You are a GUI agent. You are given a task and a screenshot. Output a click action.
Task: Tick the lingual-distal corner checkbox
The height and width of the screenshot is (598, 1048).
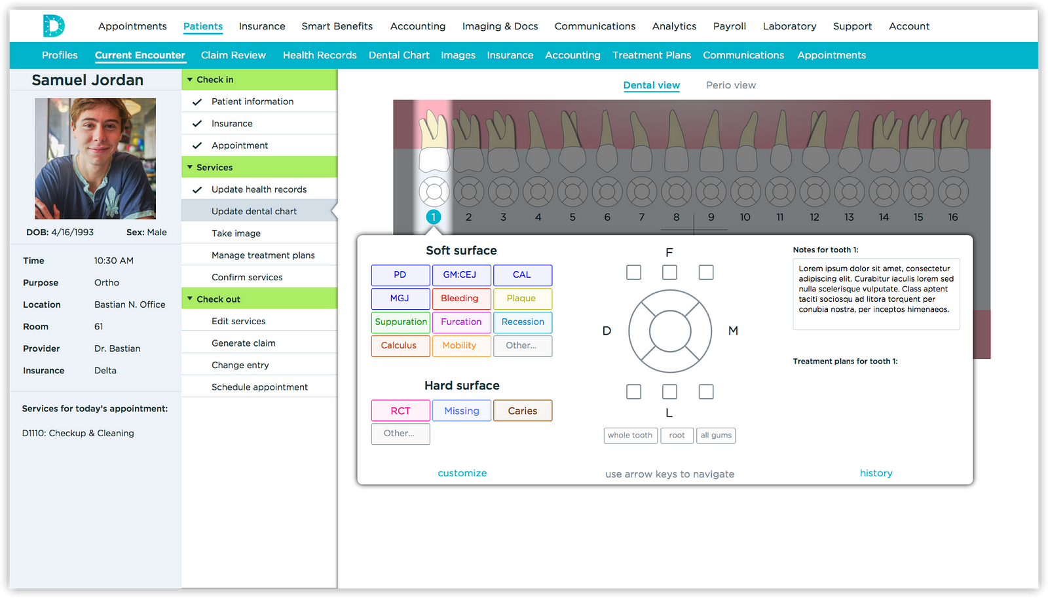click(633, 392)
